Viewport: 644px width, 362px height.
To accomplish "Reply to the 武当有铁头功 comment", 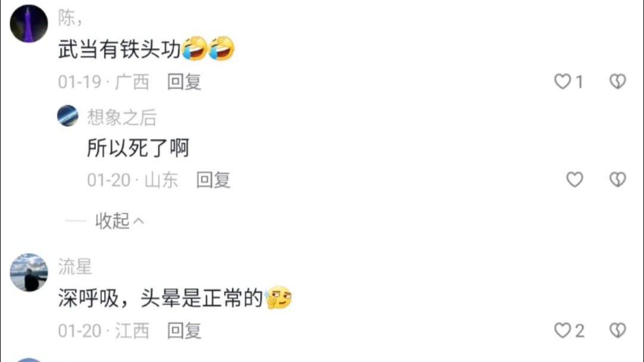I will [x=184, y=82].
